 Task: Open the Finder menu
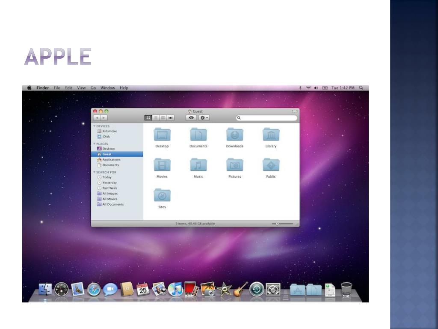[42, 88]
